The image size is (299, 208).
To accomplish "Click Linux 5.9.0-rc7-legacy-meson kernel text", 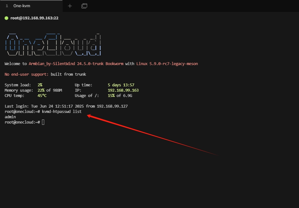I will click(167, 64).
